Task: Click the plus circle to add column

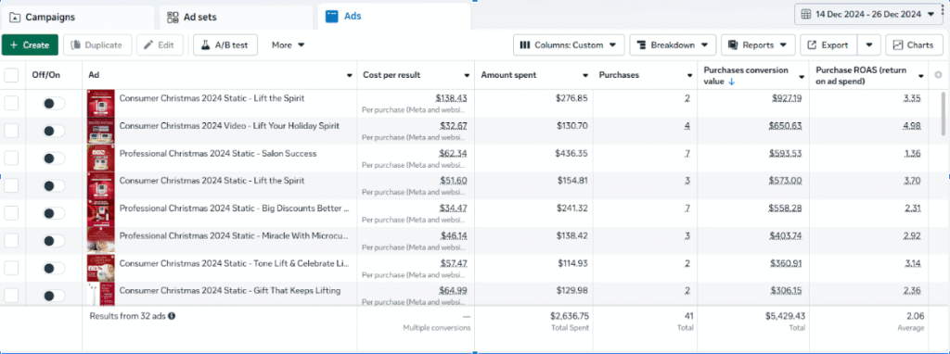Action: (x=938, y=75)
